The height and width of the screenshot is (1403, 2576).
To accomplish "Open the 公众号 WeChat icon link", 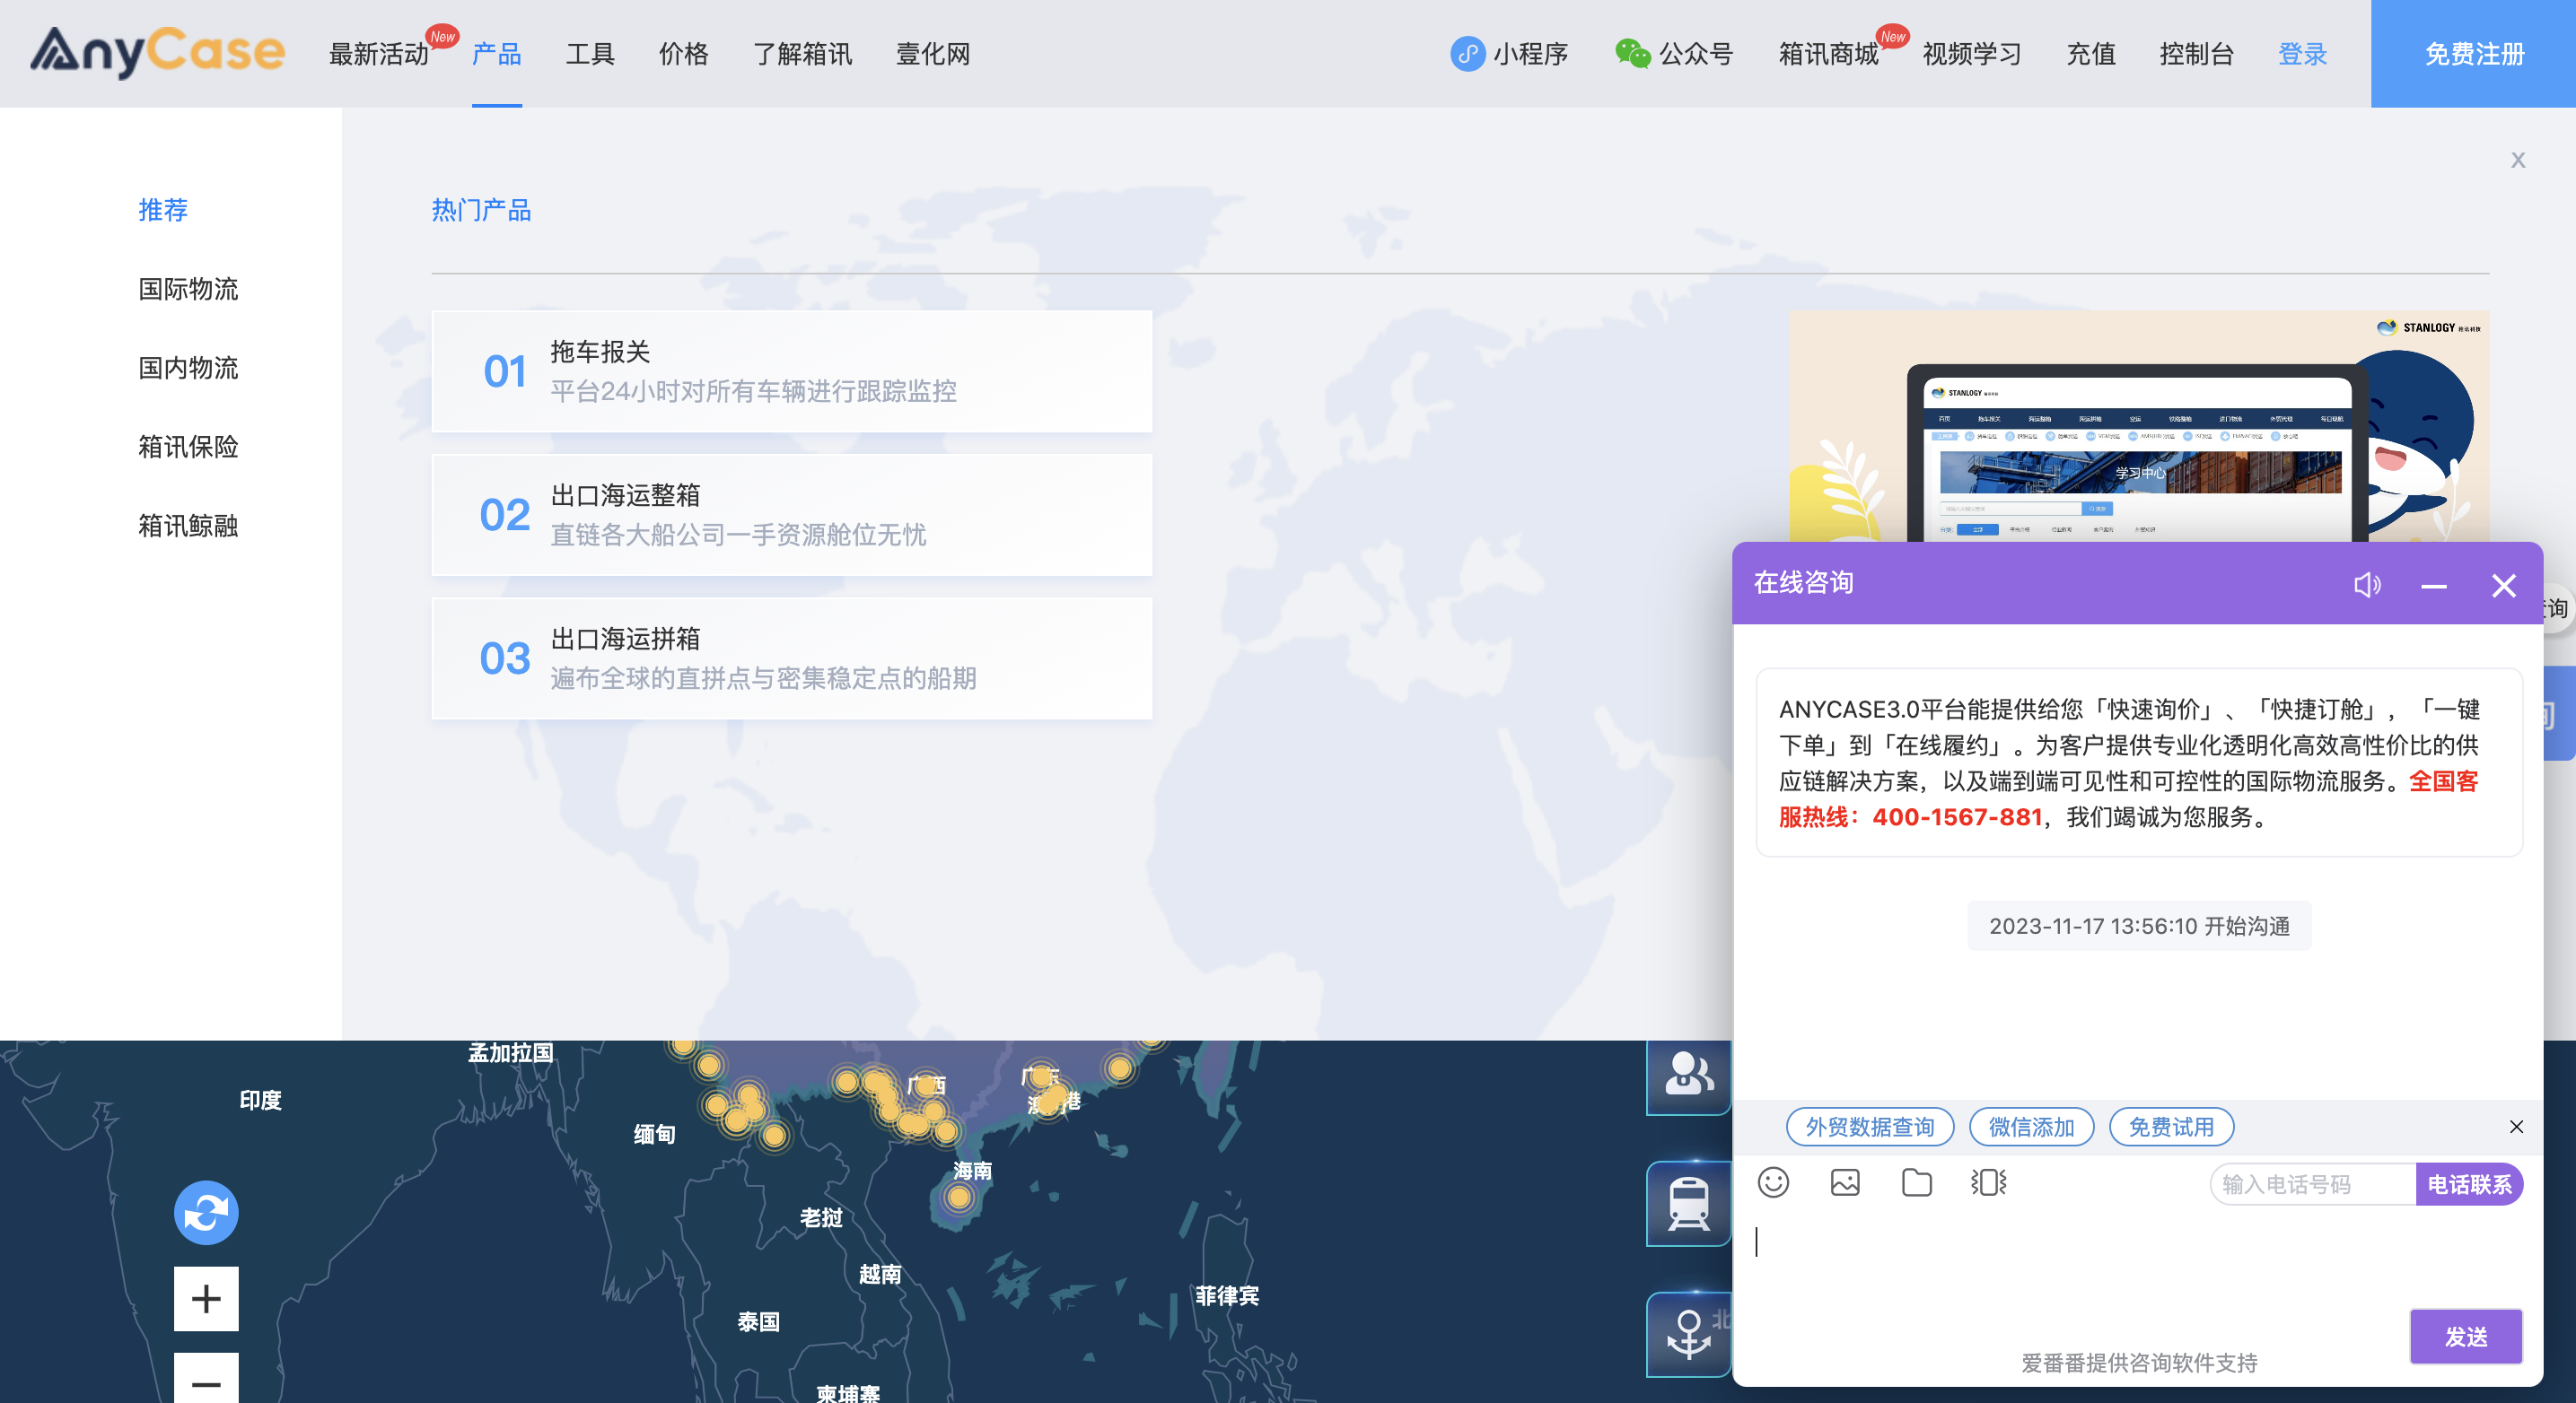I will pos(1632,54).
